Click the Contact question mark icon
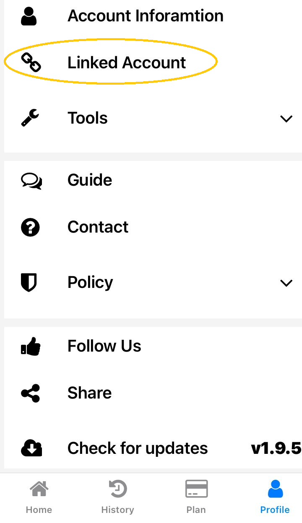Image resolution: width=302 pixels, height=523 pixels. pyautogui.click(x=30, y=228)
